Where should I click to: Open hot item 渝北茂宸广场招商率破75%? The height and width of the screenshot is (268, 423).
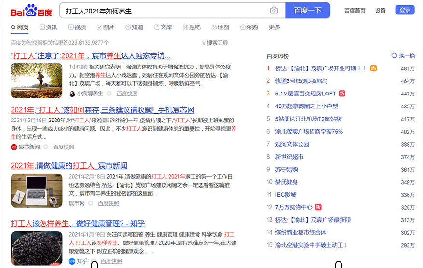pyautogui.click(x=309, y=132)
